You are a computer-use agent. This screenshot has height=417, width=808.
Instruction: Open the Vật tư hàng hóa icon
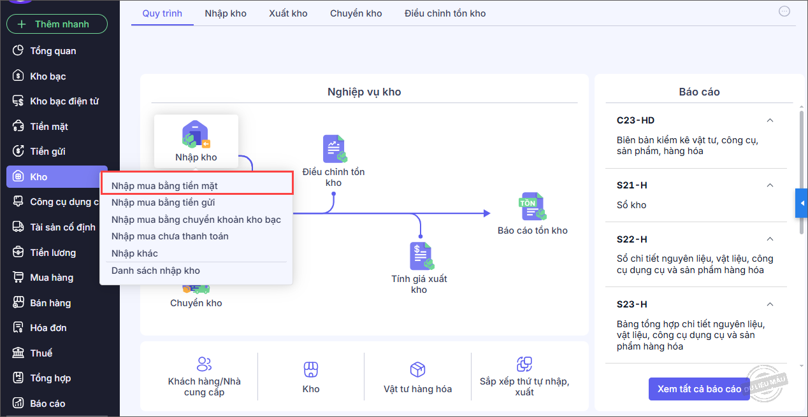[x=417, y=369]
